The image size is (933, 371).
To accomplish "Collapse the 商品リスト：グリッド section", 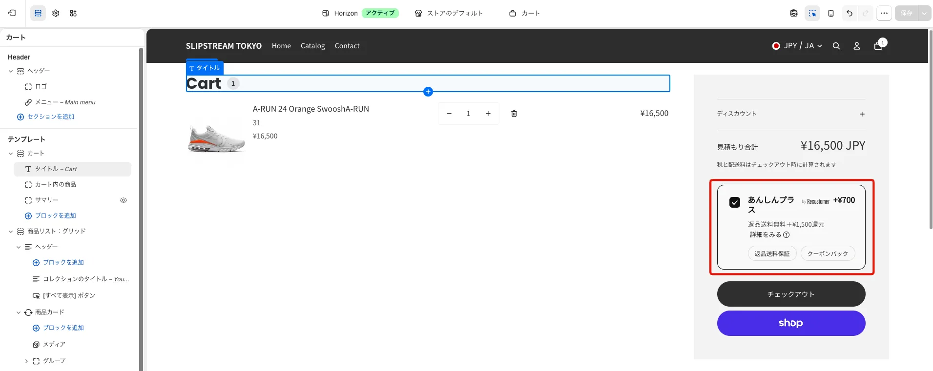I will [11, 232].
